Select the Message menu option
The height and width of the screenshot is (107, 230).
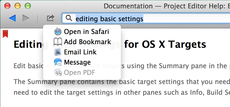pos(82,62)
